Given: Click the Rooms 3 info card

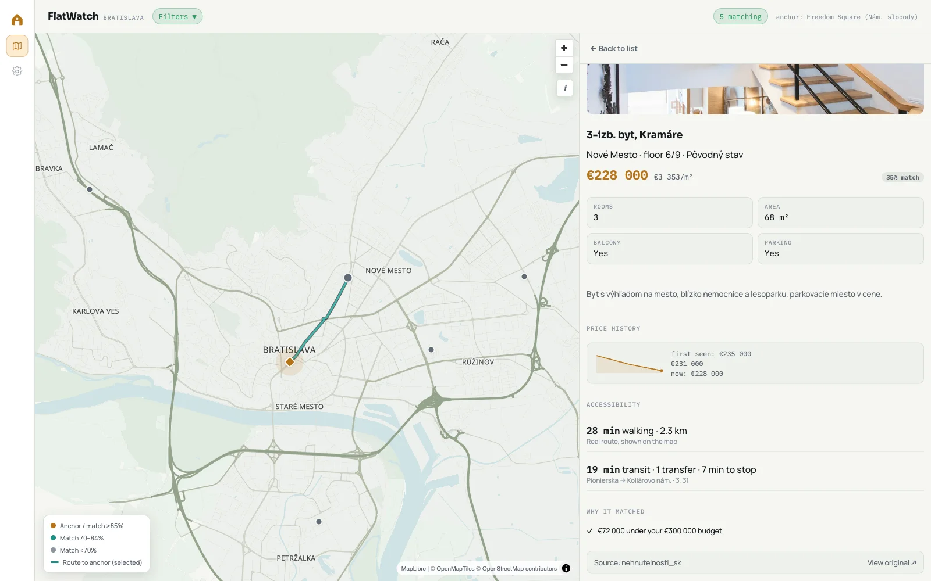Looking at the screenshot, I should tap(669, 213).
